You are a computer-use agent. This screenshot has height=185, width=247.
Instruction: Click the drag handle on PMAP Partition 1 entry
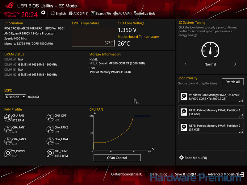click(x=241, y=116)
